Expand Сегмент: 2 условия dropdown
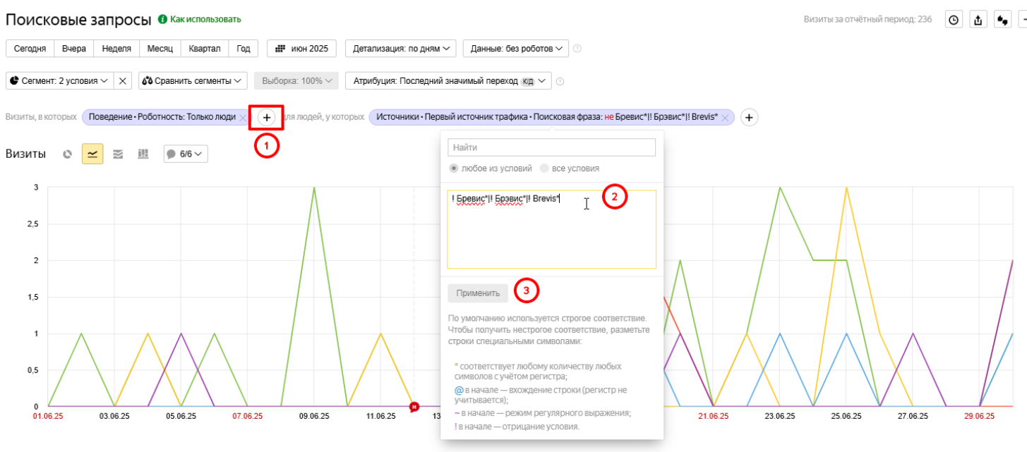Image resolution: width=1027 pixels, height=452 pixels. (x=59, y=81)
